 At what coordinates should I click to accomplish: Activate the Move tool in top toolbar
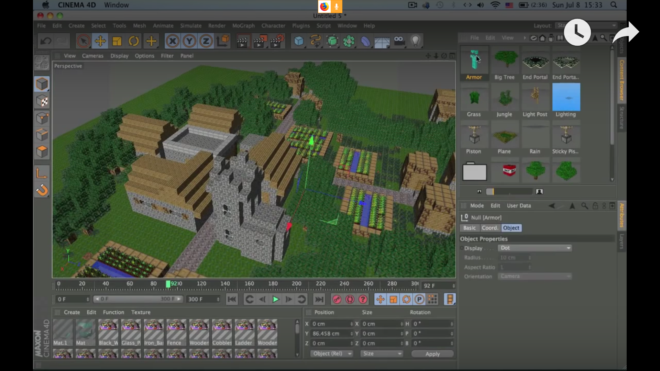(x=100, y=41)
